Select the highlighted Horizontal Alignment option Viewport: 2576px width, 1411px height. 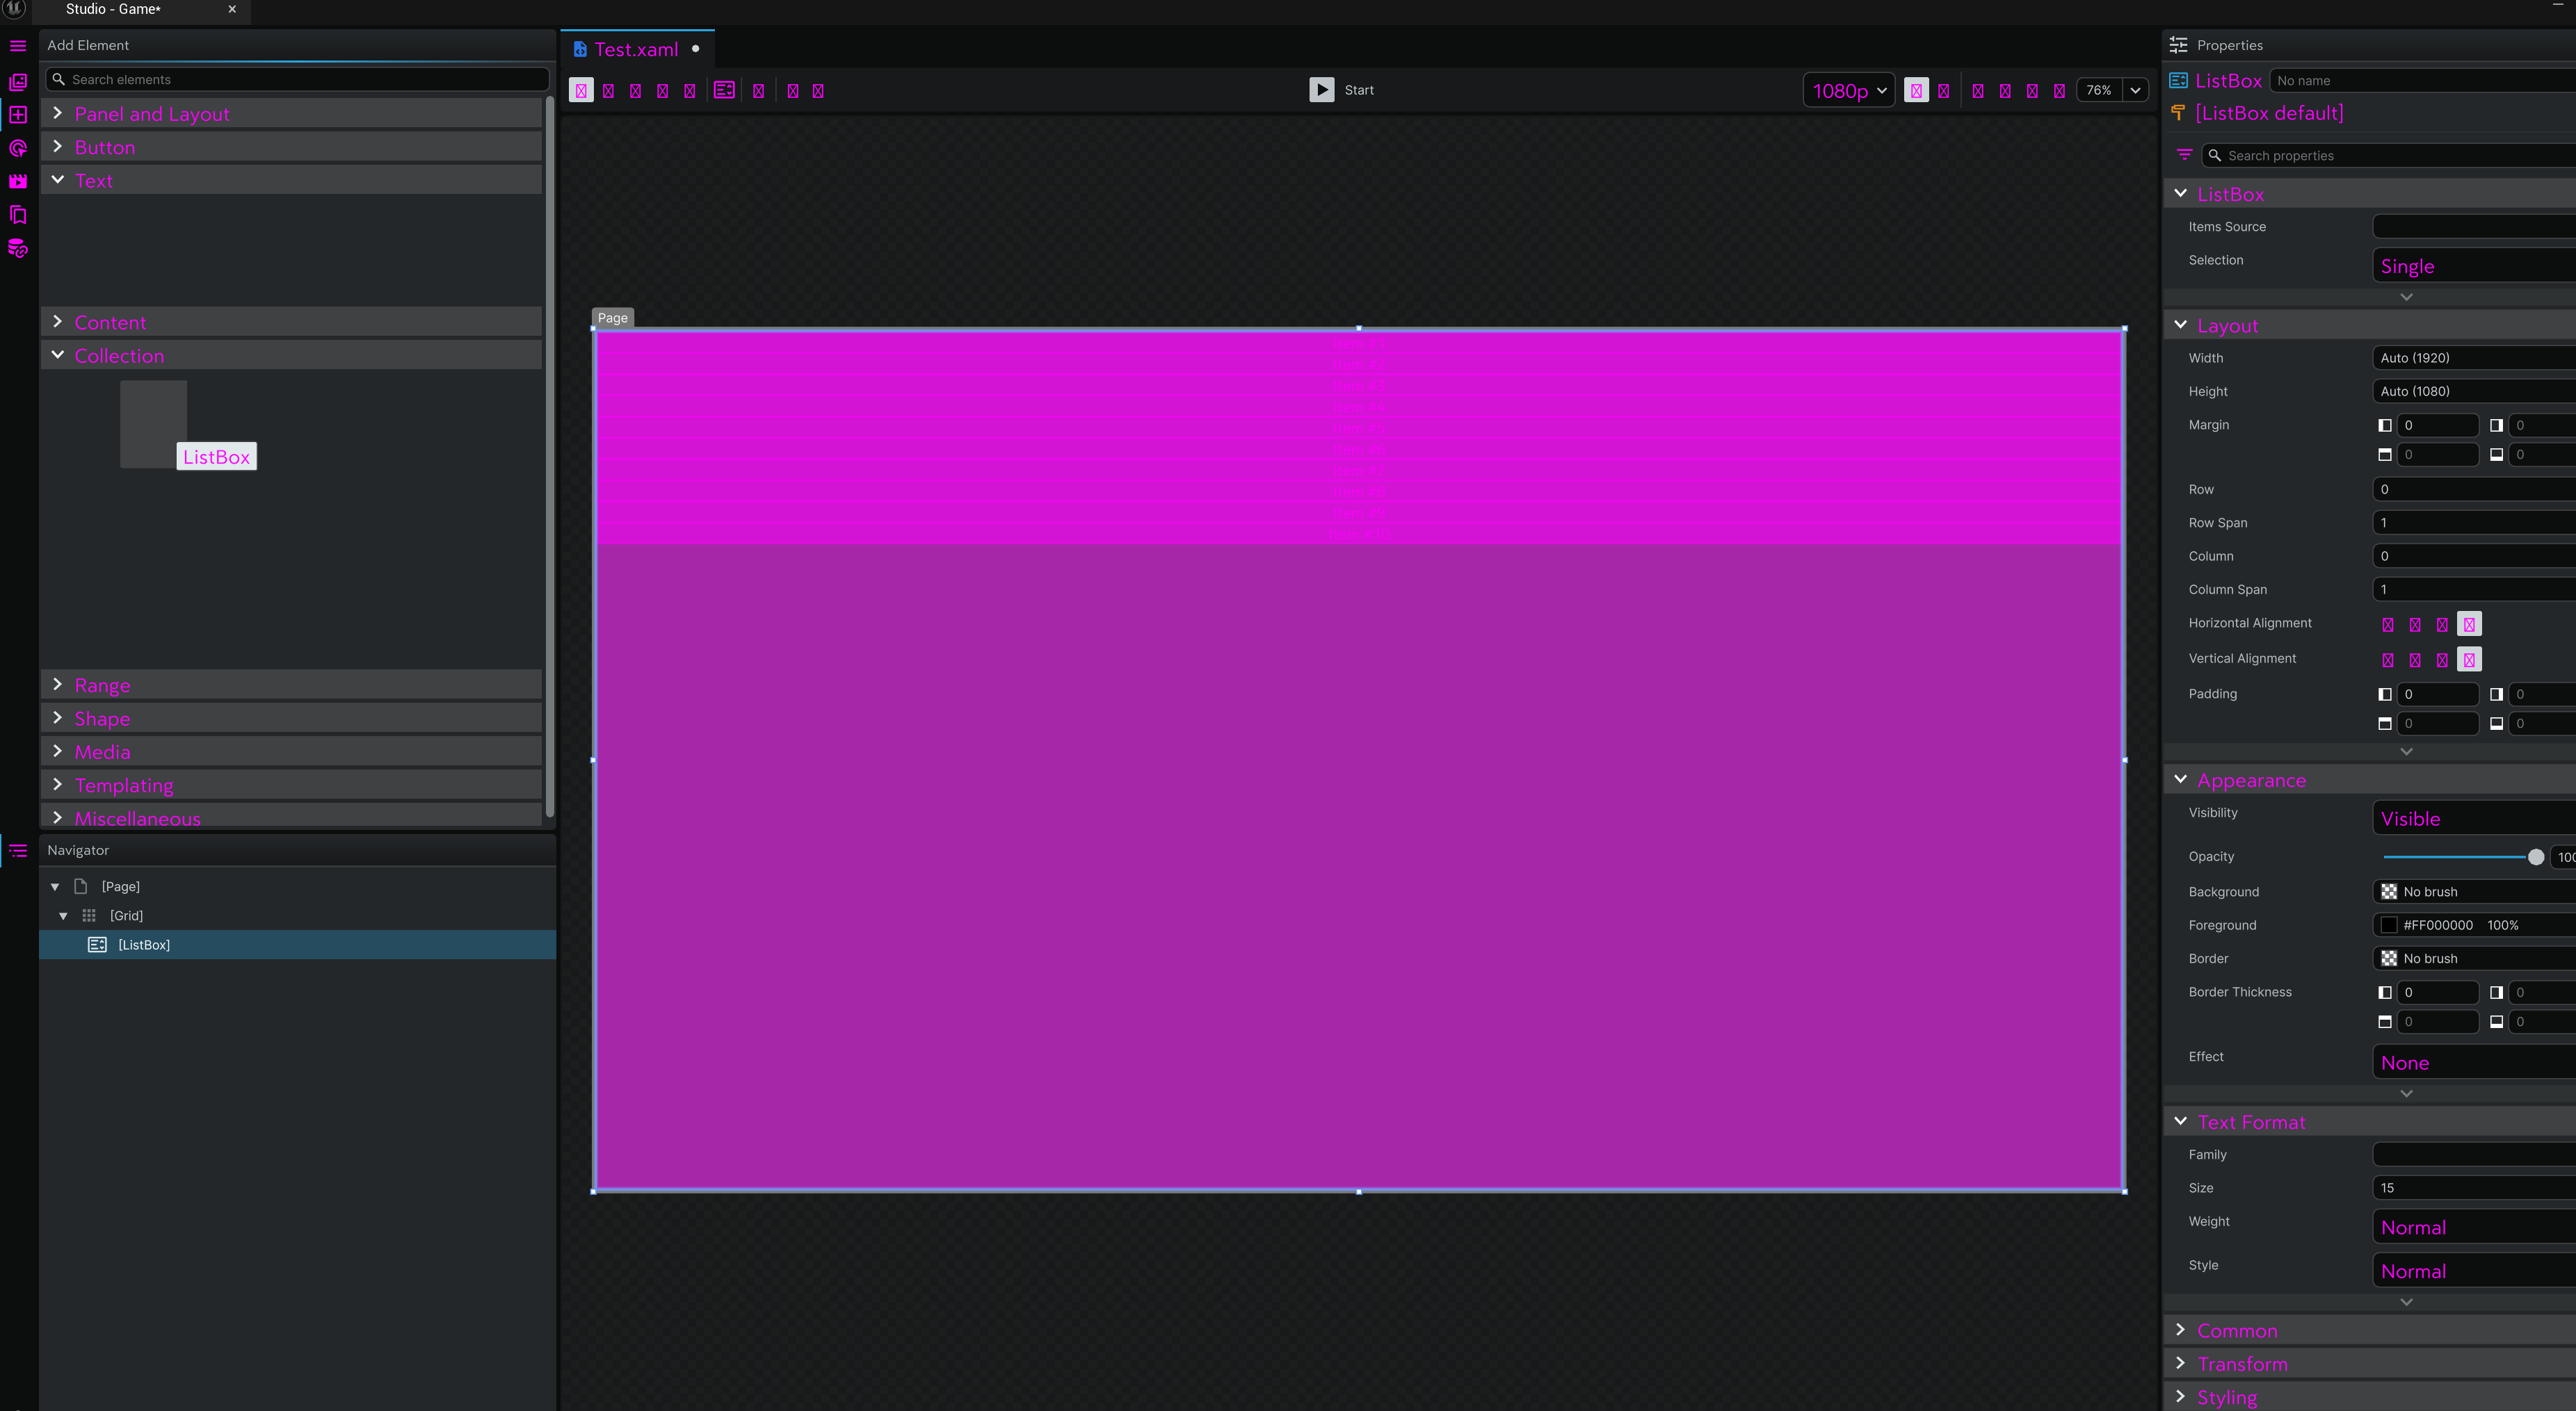point(2469,625)
